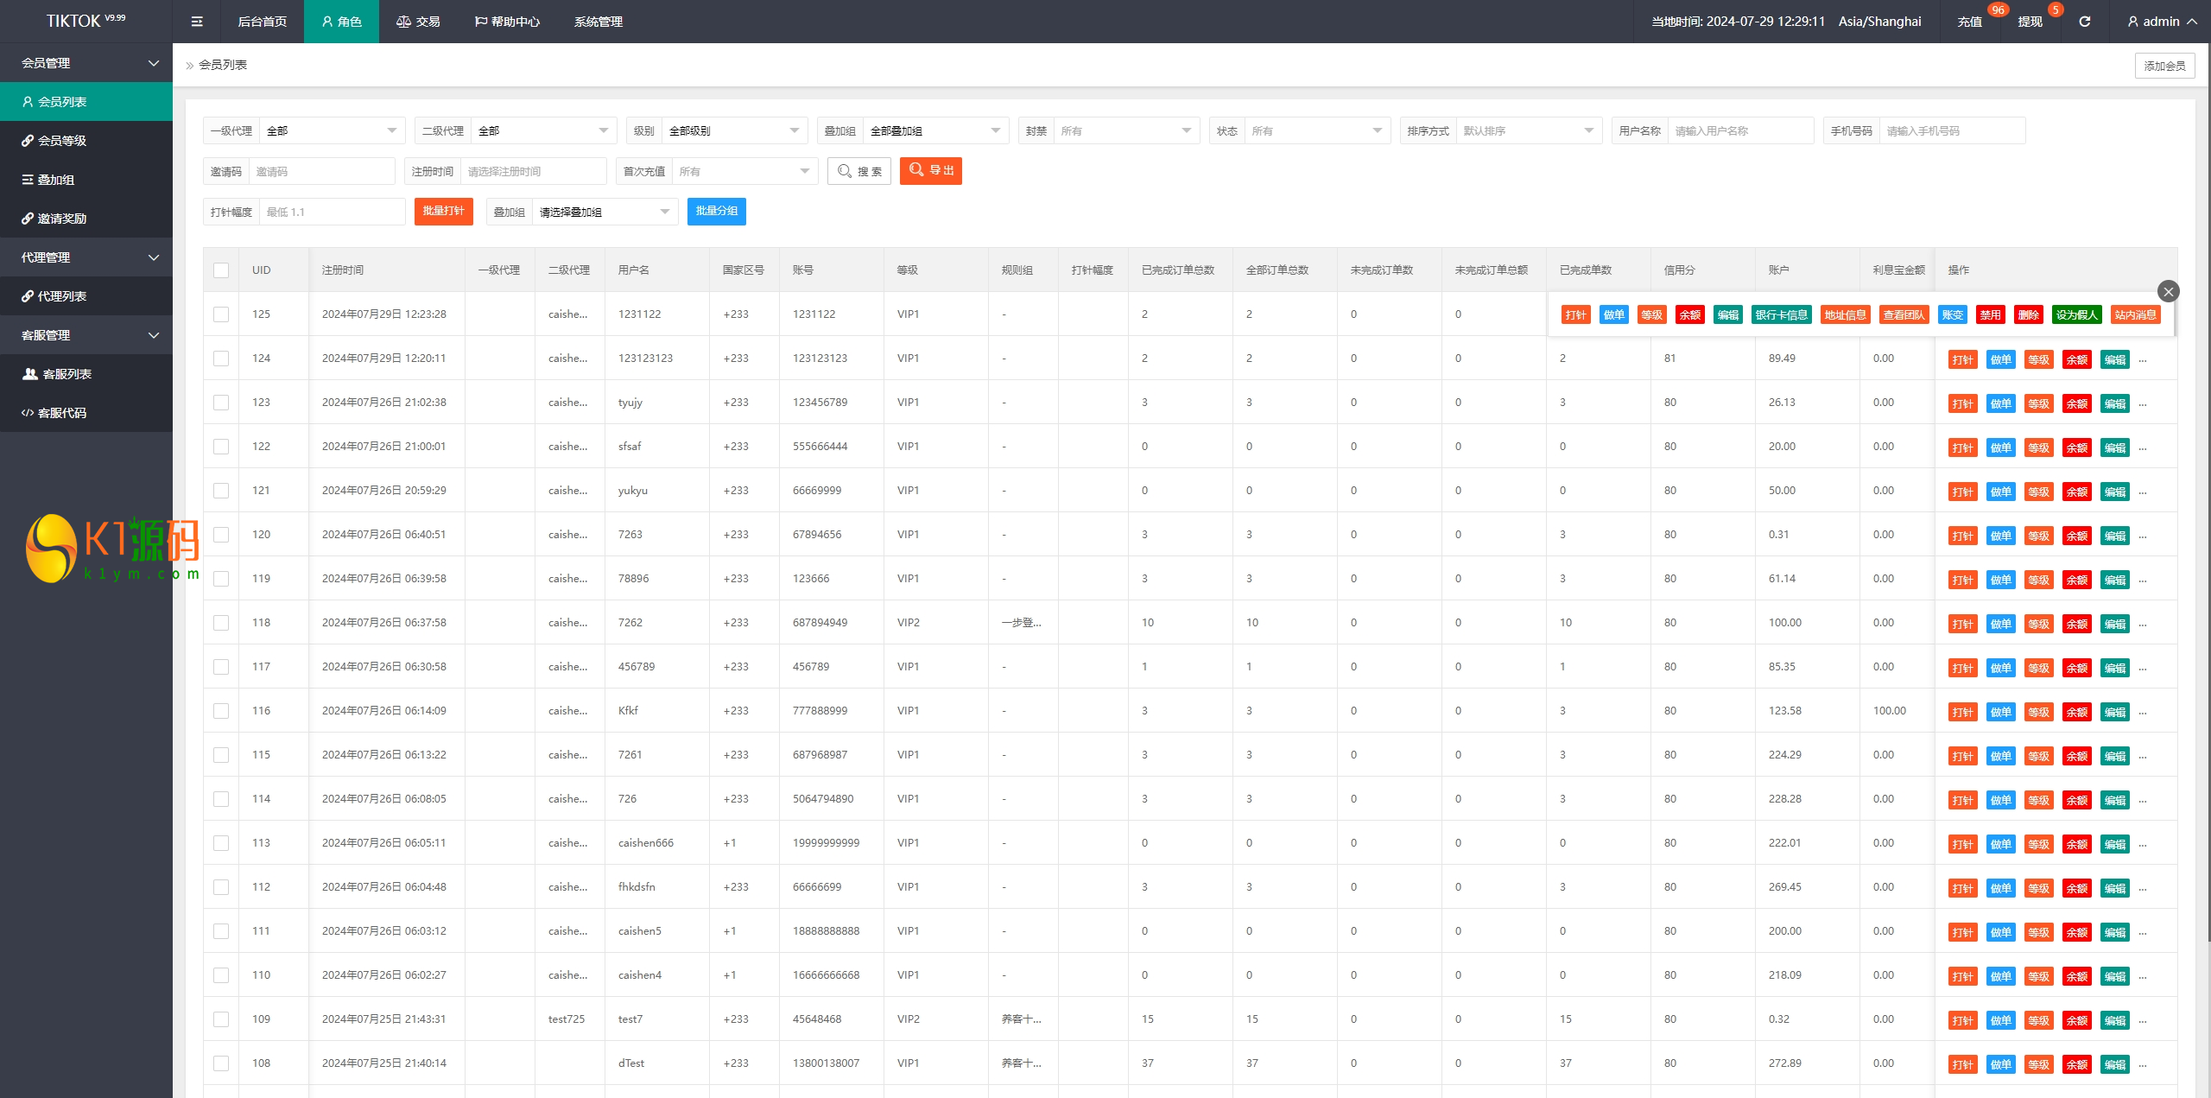The width and height of the screenshot is (2211, 1098).
Task: Open the 系统管理 top menu
Action: [598, 22]
